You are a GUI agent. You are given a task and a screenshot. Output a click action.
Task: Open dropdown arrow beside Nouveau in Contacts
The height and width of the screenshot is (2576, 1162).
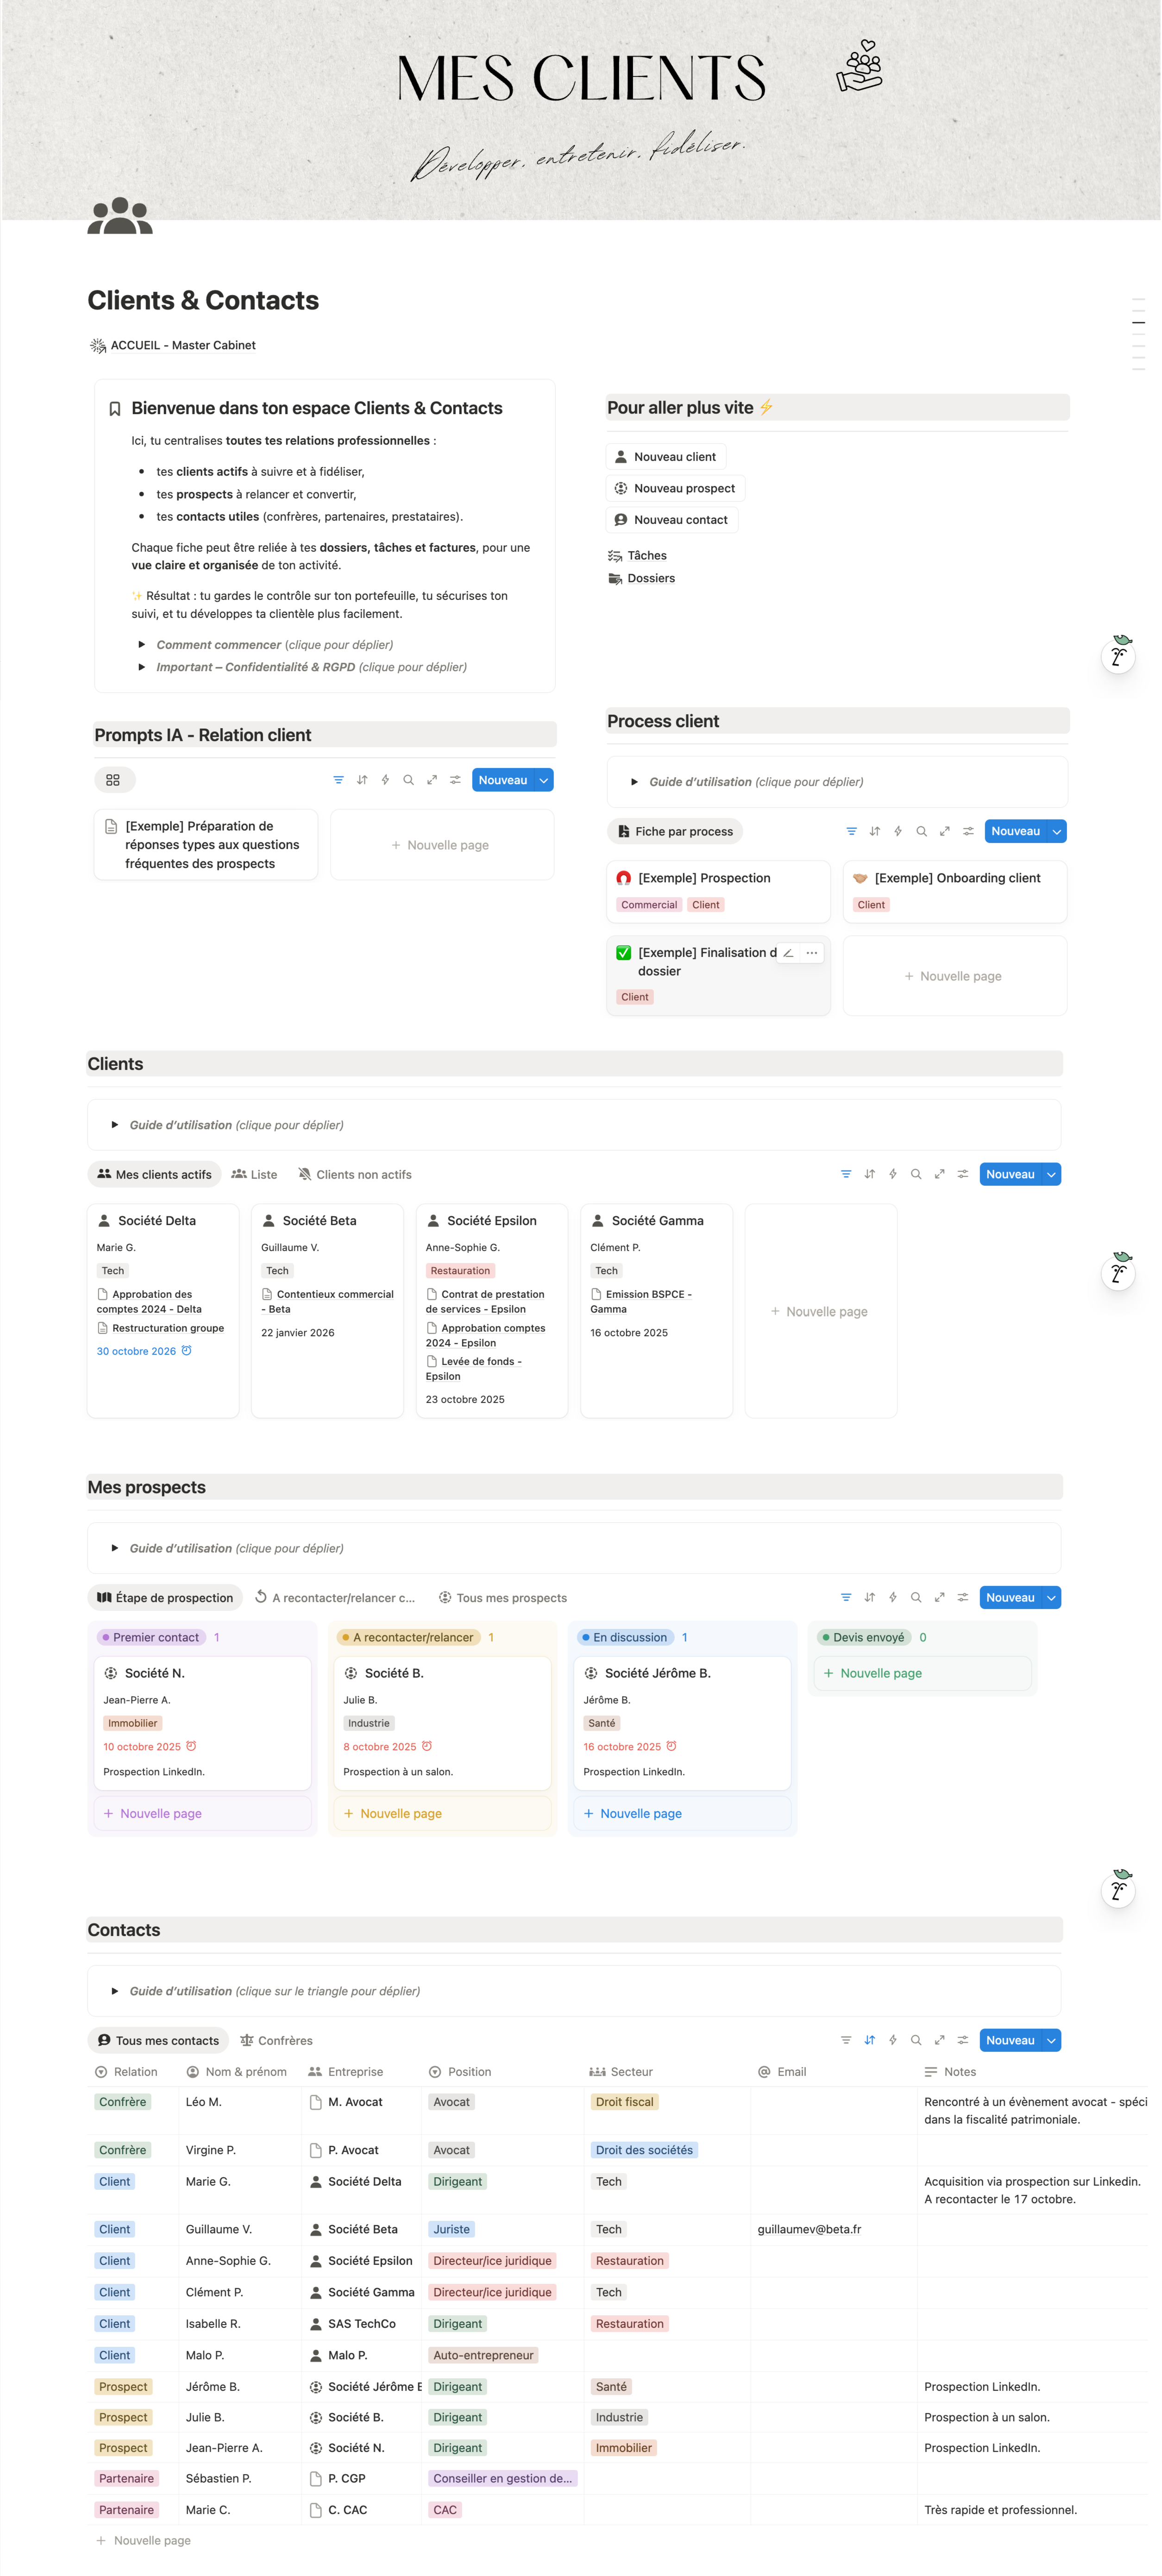[1051, 2040]
